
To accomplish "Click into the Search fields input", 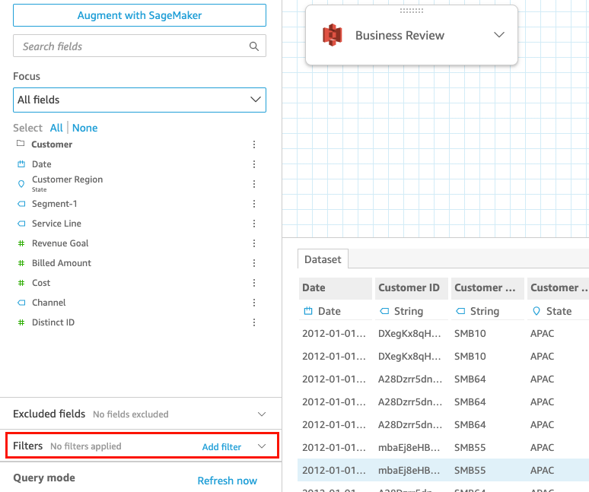I will pos(129,46).
